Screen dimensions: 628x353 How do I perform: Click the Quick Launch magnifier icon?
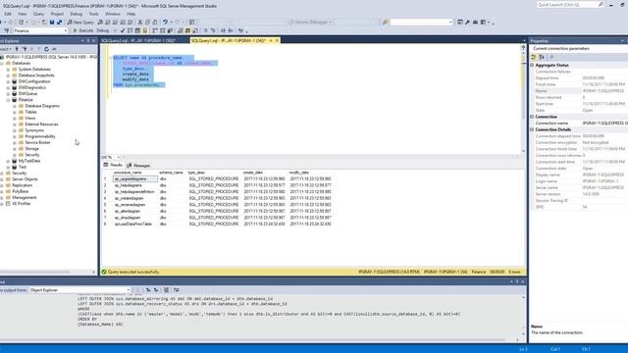pos(601,4)
